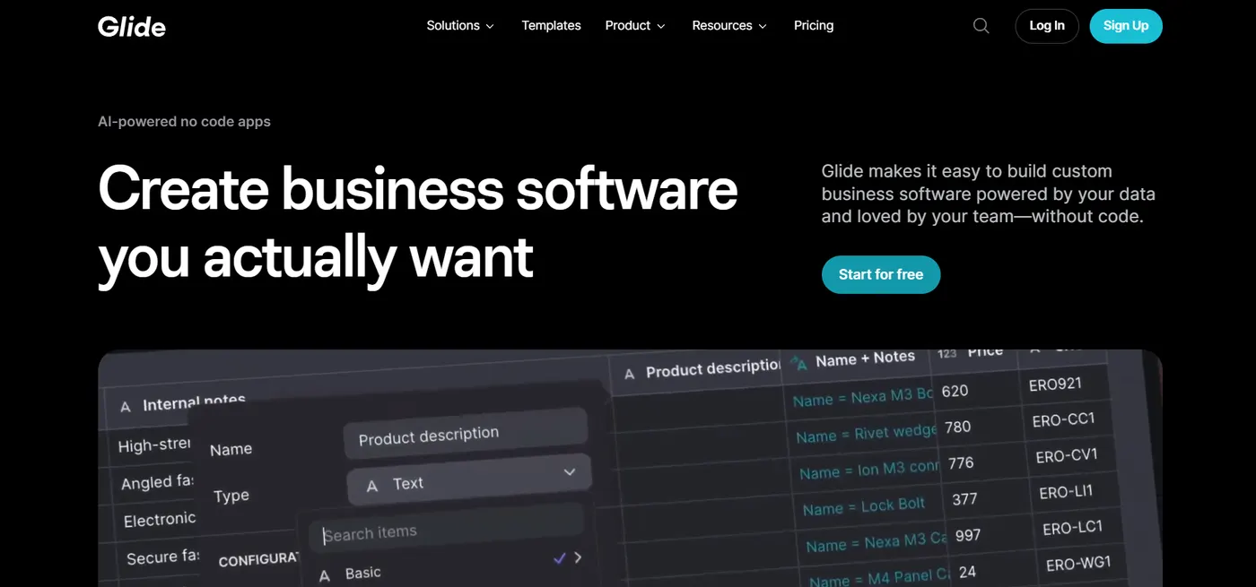Screen dimensions: 1256x587
Task: Click the 'Name = Ion M3 conn' cell
Action: tap(868, 470)
